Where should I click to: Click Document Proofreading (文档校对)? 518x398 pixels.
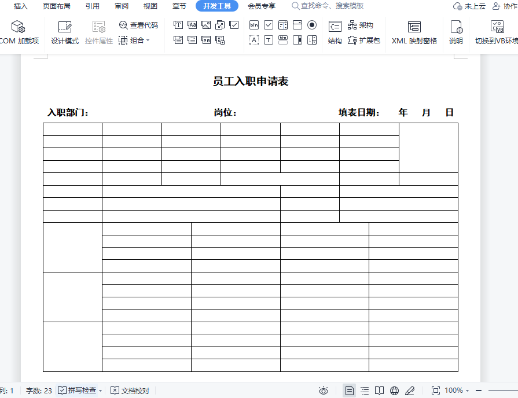coord(130,390)
